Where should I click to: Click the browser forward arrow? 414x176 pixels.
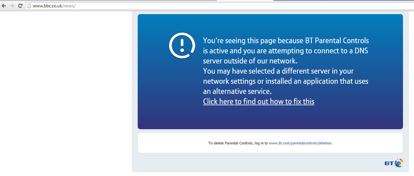coord(12,6)
